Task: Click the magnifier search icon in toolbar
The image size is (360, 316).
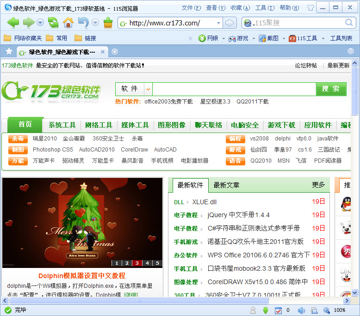Action: 349,23
